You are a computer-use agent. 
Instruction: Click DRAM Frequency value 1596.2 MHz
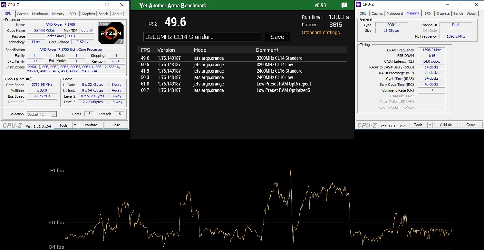(431, 50)
